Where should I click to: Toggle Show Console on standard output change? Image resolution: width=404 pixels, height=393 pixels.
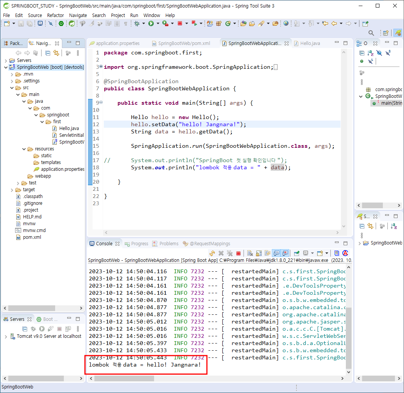(x=276, y=253)
